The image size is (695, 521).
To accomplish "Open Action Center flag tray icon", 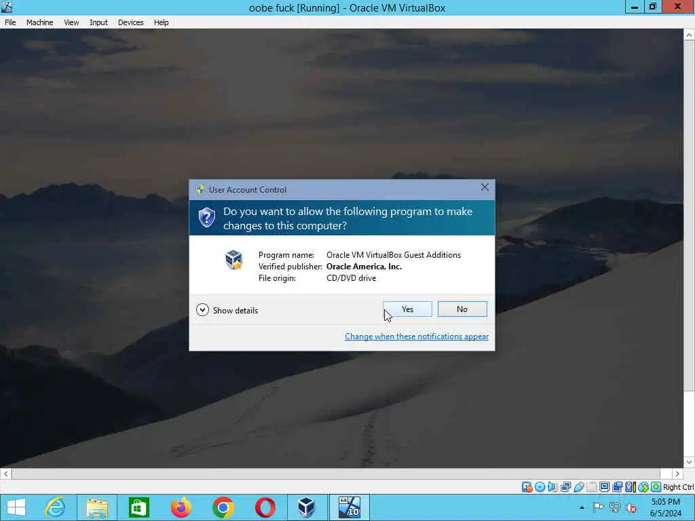I will tap(598, 507).
